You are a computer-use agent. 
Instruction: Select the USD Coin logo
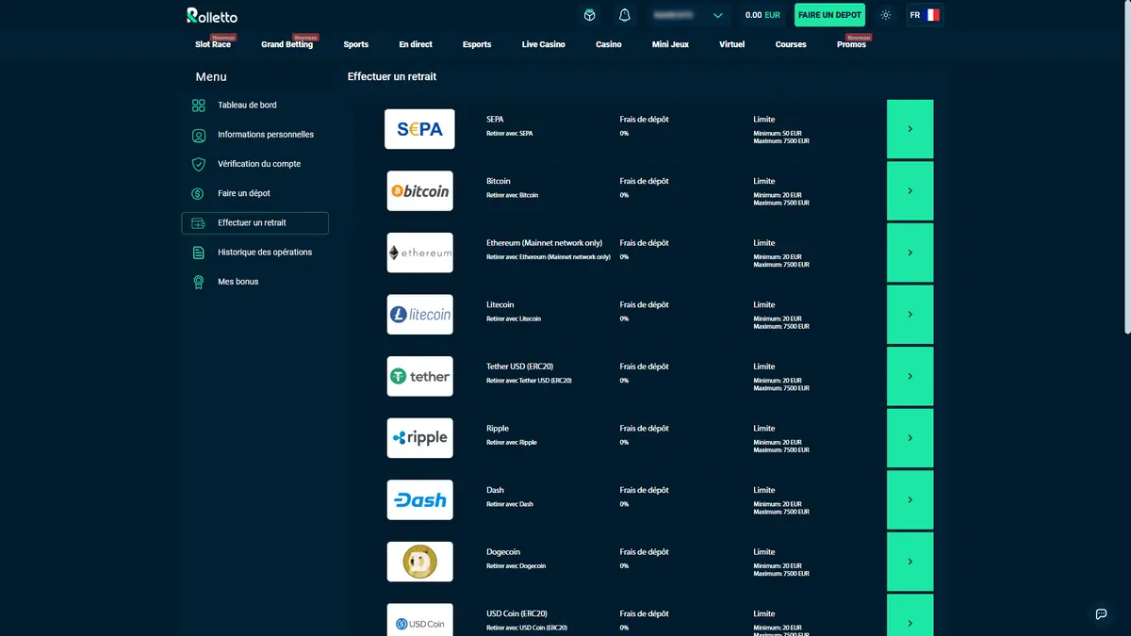[x=419, y=620]
